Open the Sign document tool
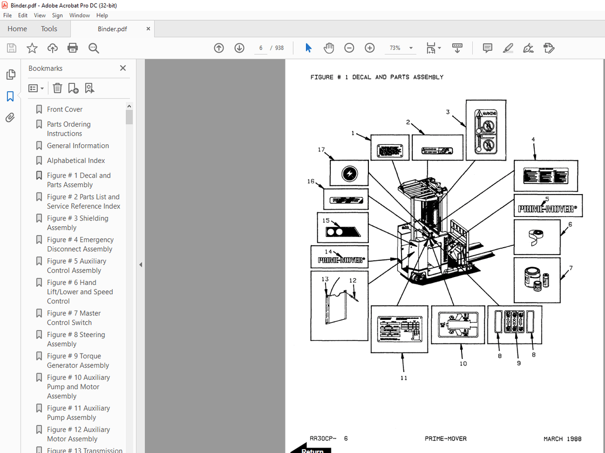Image resolution: width=605 pixels, height=453 pixels. [x=528, y=48]
